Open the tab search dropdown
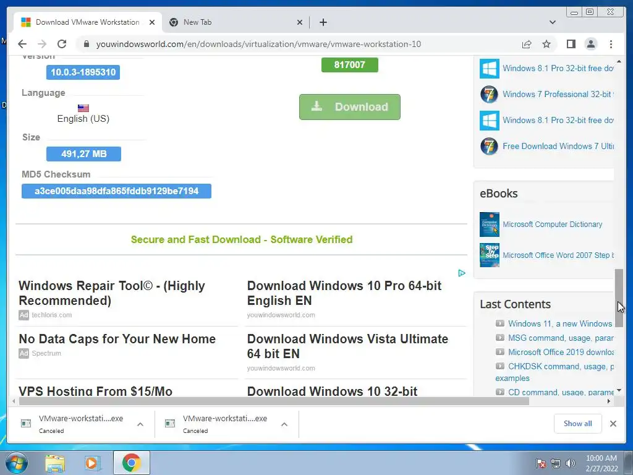 [553, 22]
